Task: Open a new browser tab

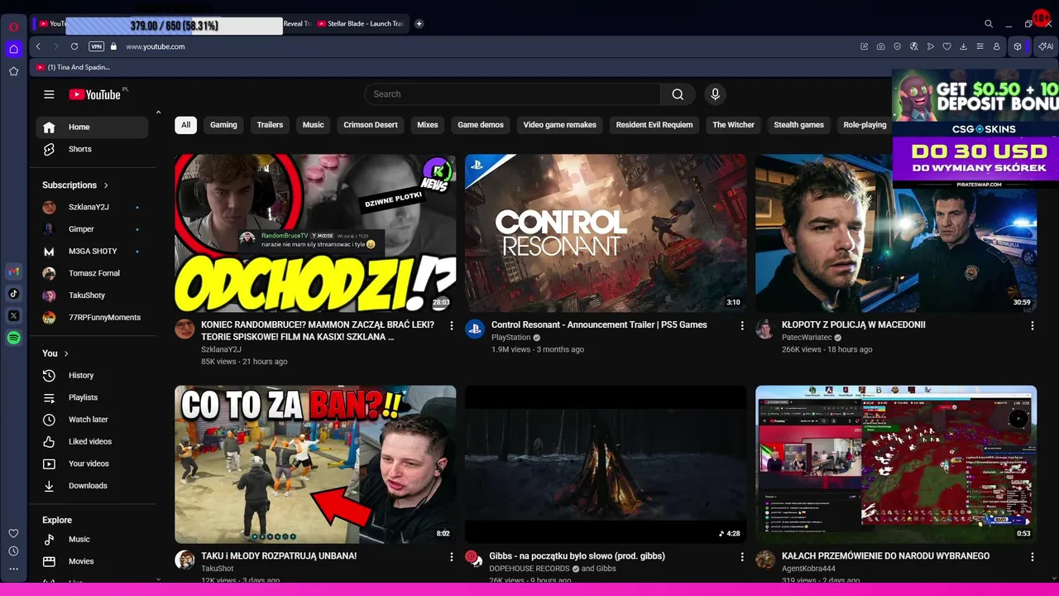Action: (x=419, y=24)
